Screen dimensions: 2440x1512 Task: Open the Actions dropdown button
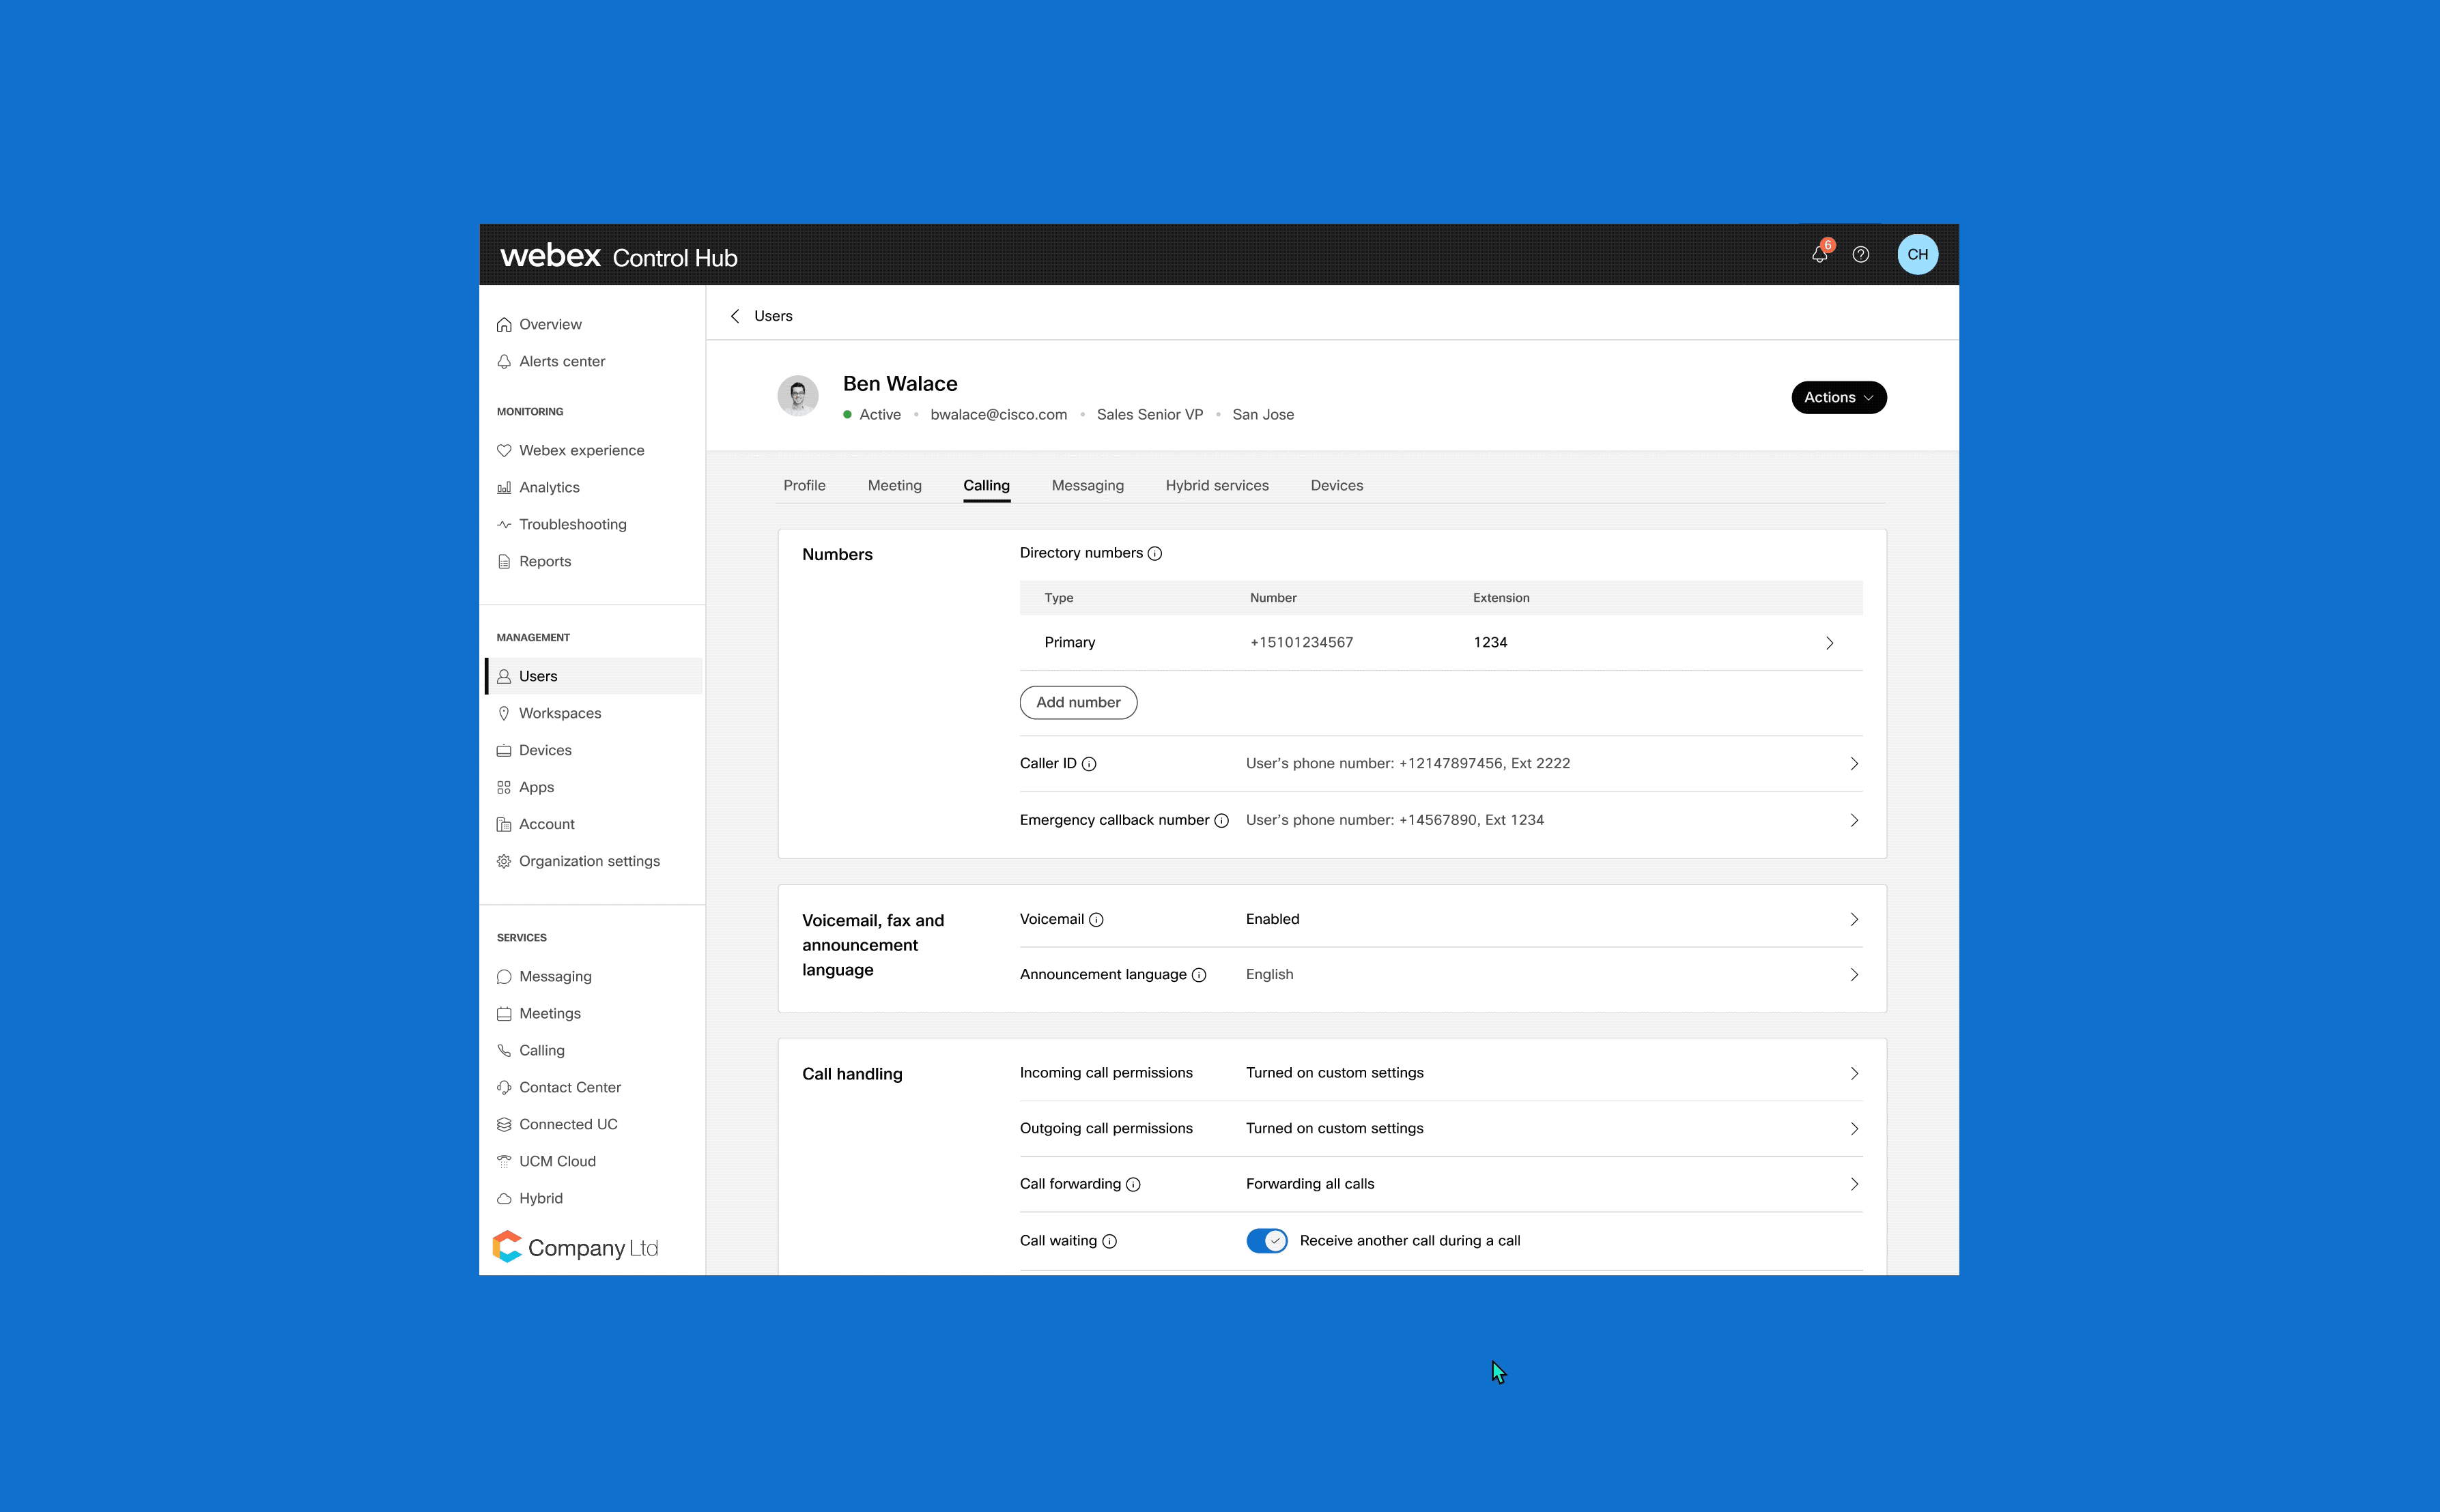point(1839,397)
